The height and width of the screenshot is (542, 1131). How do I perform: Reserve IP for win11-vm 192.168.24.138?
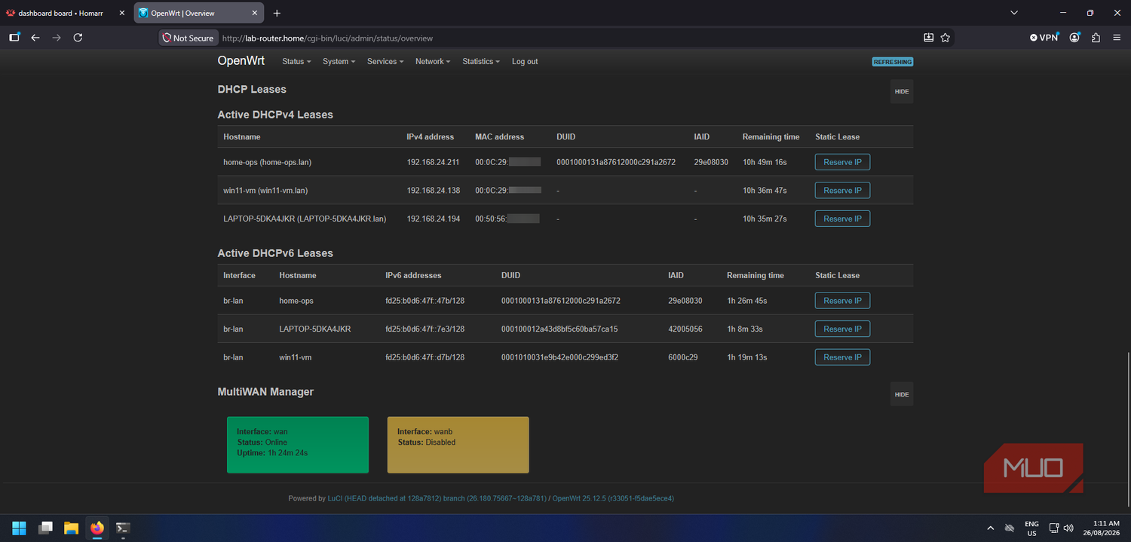pos(842,191)
